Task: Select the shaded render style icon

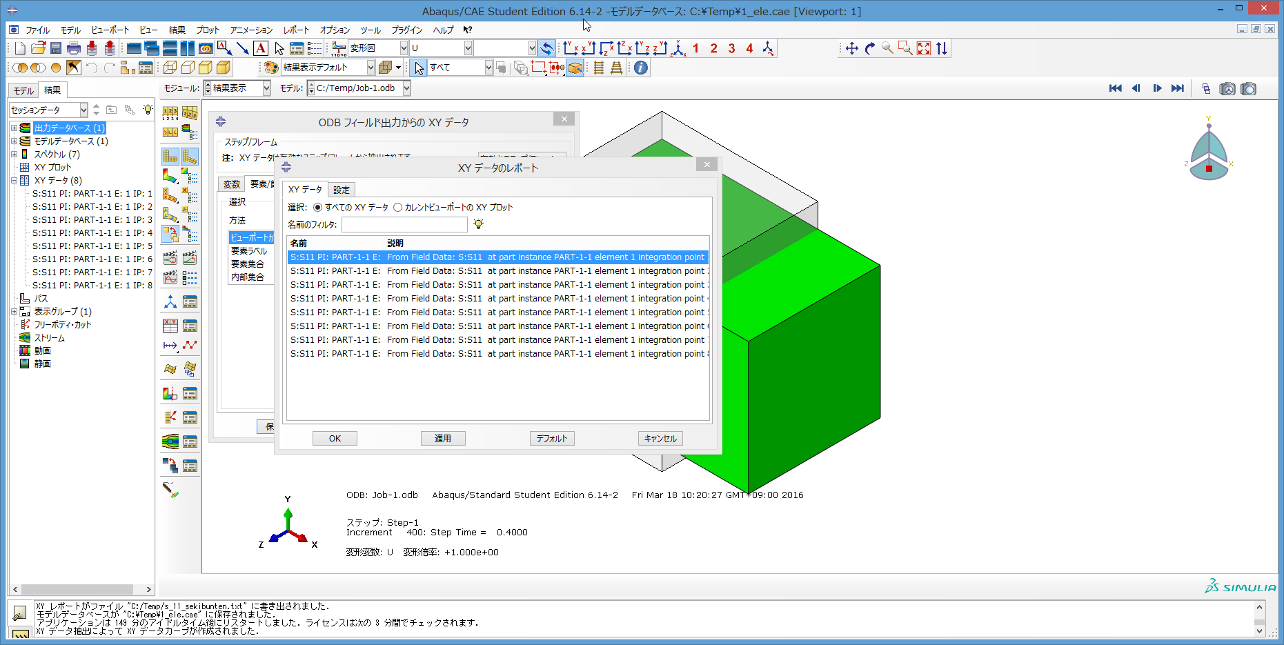Action: pos(224,68)
